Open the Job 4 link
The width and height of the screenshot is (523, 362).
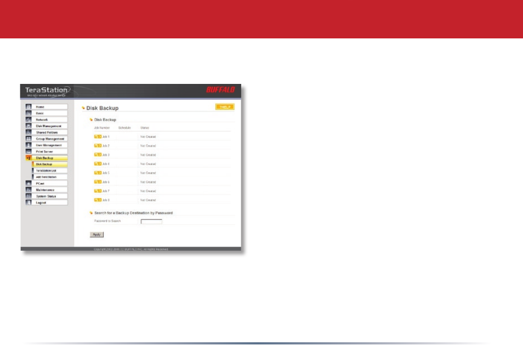[106, 164]
